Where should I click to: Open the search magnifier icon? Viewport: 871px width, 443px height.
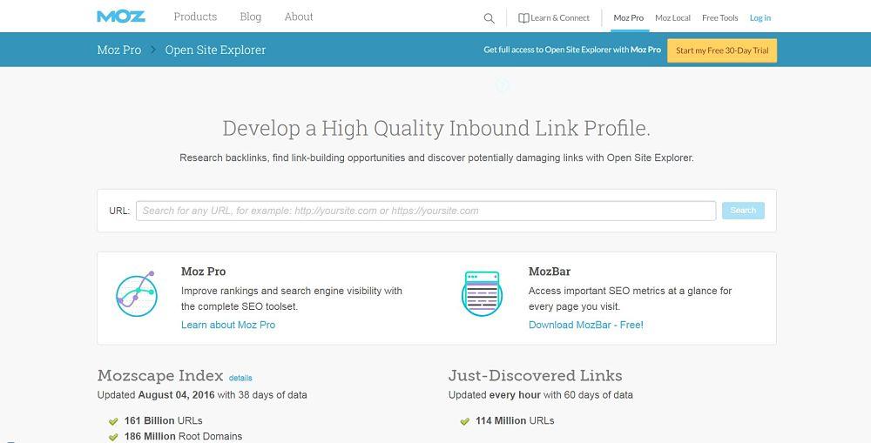click(x=489, y=18)
